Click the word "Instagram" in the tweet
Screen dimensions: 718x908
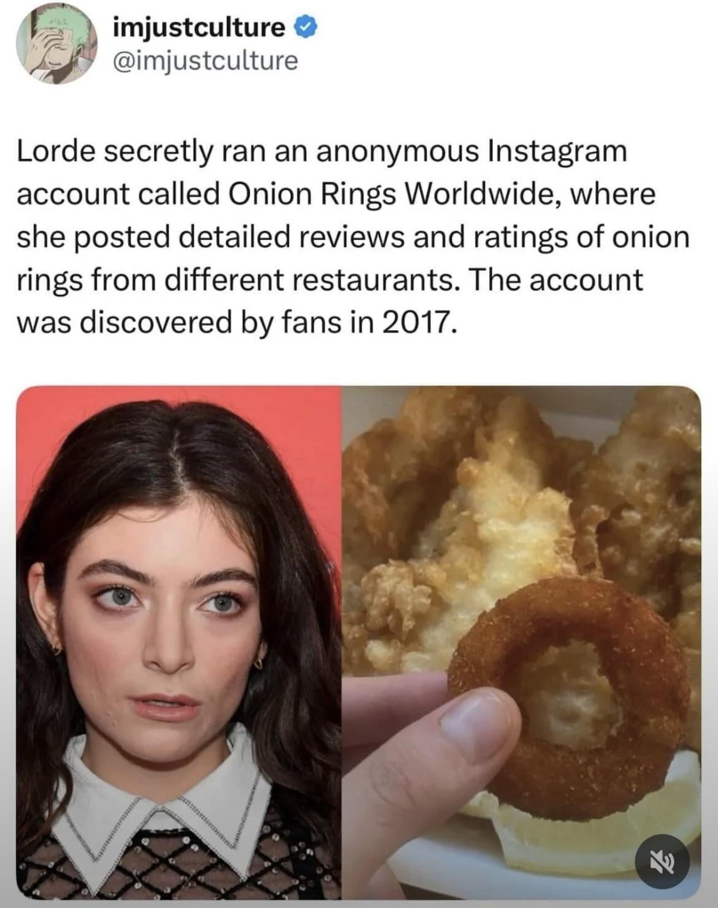coord(557,153)
